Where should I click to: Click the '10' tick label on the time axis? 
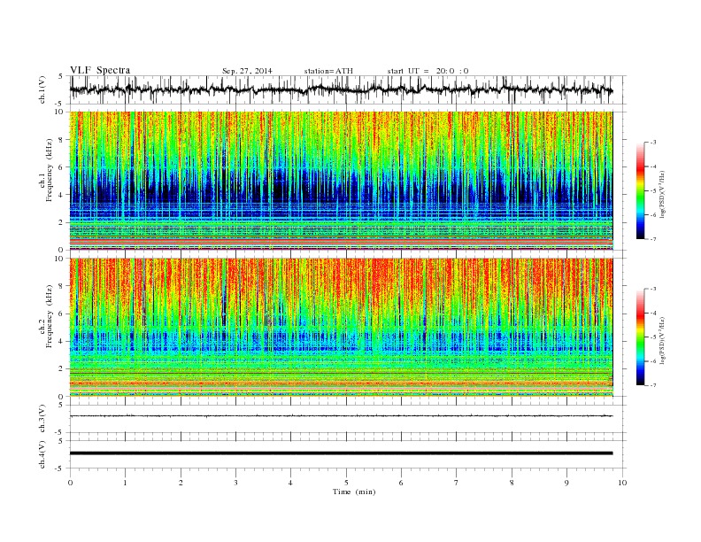tap(622, 483)
